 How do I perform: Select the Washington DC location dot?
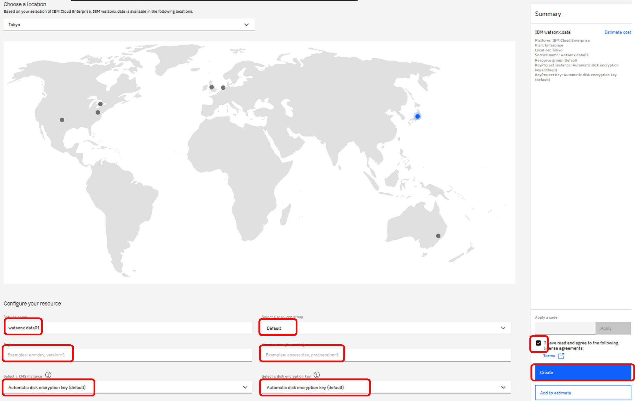(98, 112)
